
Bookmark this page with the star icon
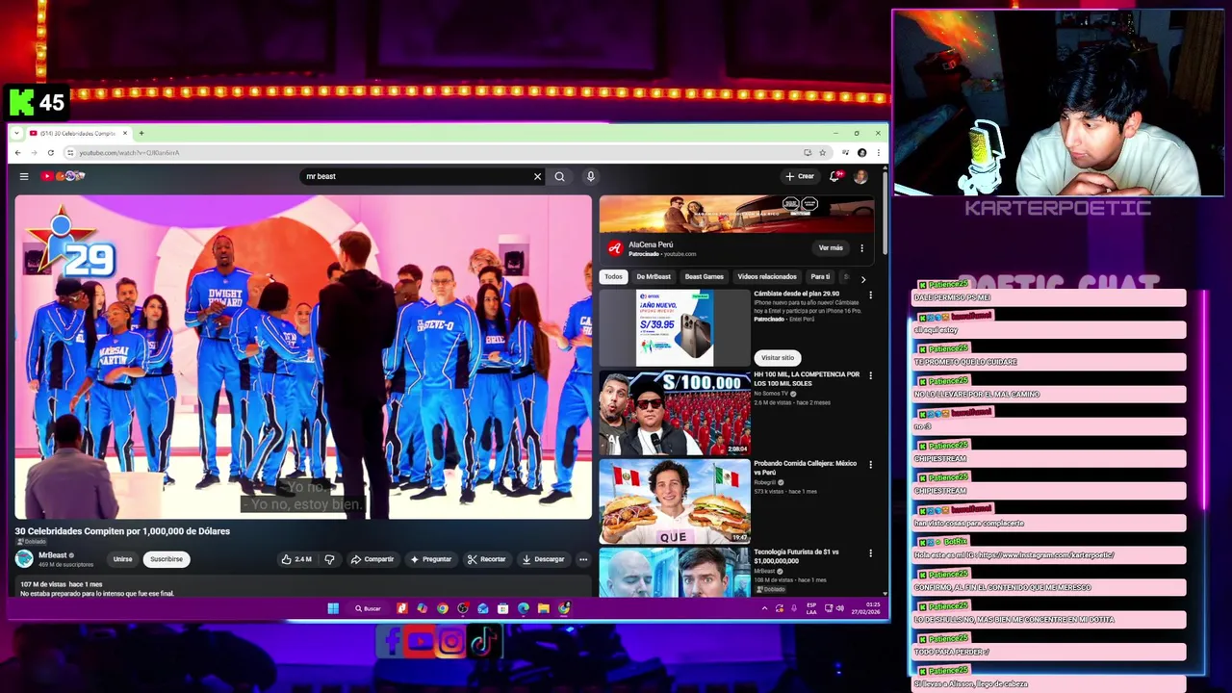(x=822, y=152)
